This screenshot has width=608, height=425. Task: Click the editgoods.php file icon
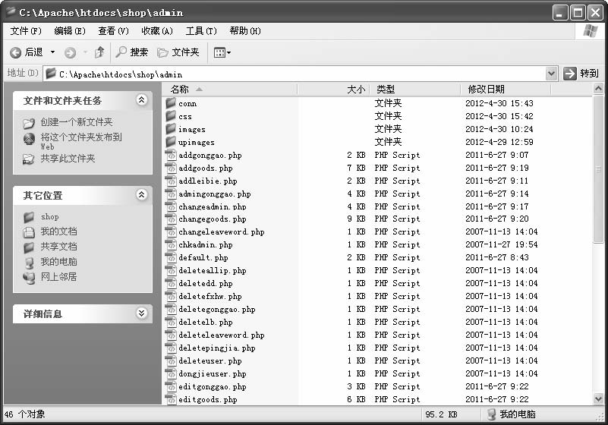point(171,399)
